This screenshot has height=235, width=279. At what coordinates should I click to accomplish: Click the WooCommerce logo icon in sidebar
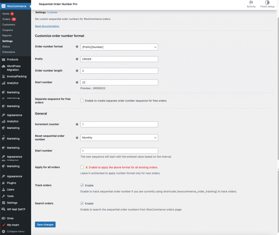point(3,6)
